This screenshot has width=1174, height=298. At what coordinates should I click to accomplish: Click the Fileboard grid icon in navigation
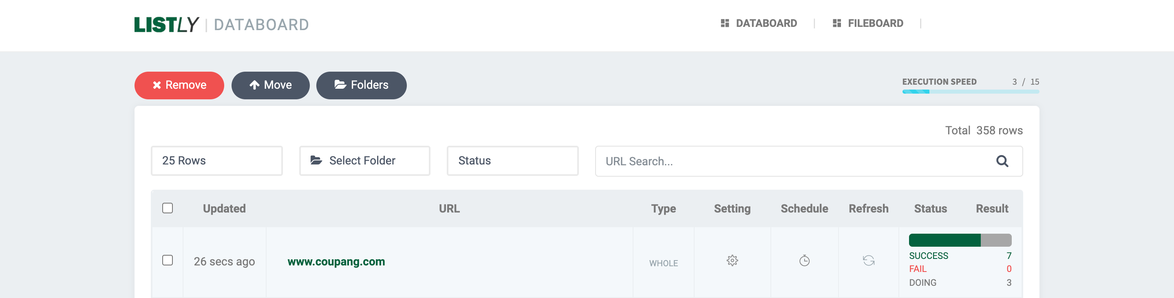837,23
